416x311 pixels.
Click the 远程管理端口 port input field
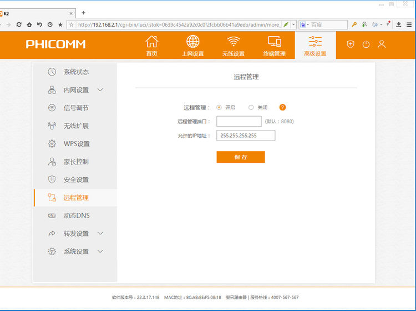pos(239,122)
